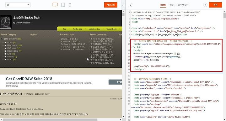Open the Location Log menu item
Viewport: 226px width, 121px height.
[94, 29]
